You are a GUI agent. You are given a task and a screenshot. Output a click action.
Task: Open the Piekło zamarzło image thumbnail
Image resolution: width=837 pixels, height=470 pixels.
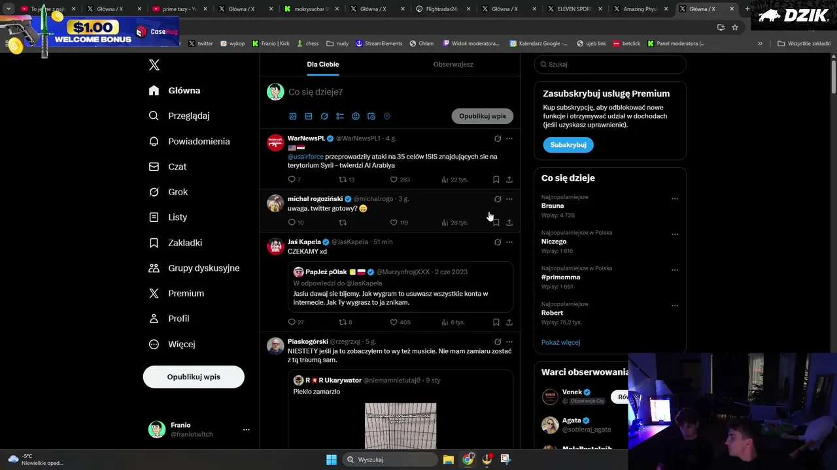point(400,426)
